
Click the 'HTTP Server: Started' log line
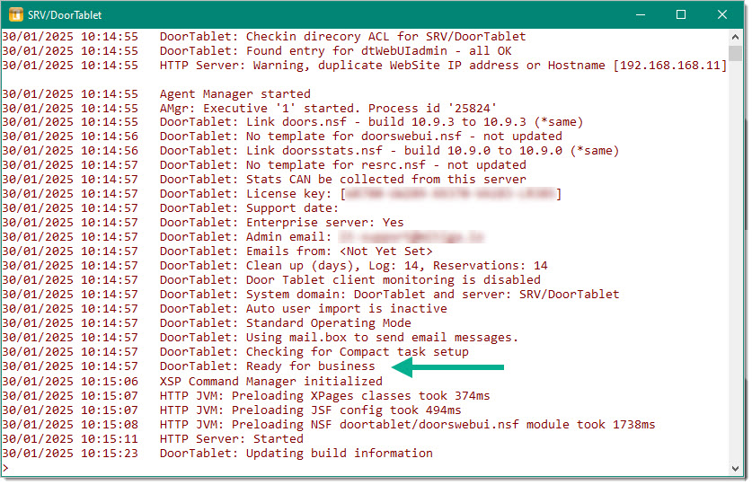click(x=231, y=438)
